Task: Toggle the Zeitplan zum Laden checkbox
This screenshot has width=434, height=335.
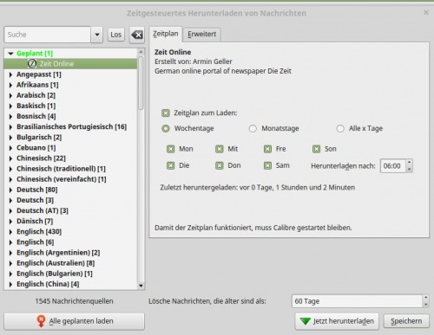Action: [166, 113]
